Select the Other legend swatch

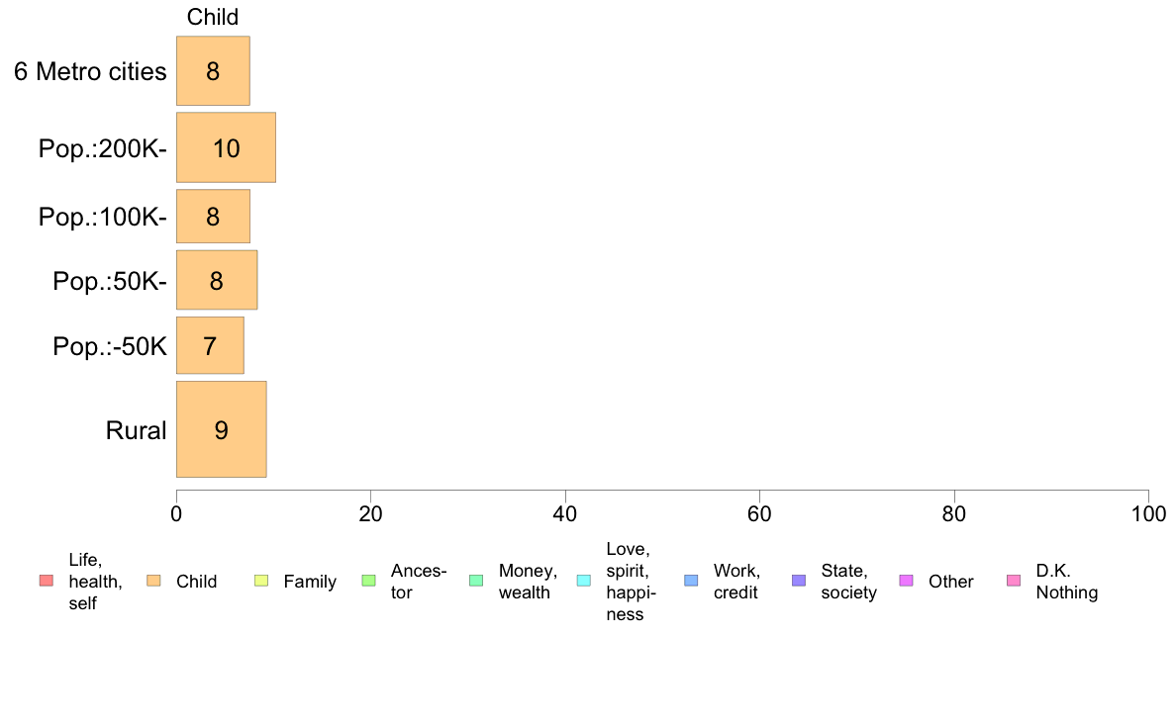[906, 581]
